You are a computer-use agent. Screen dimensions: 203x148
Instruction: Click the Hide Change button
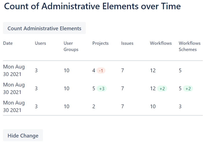click(23, 135)
